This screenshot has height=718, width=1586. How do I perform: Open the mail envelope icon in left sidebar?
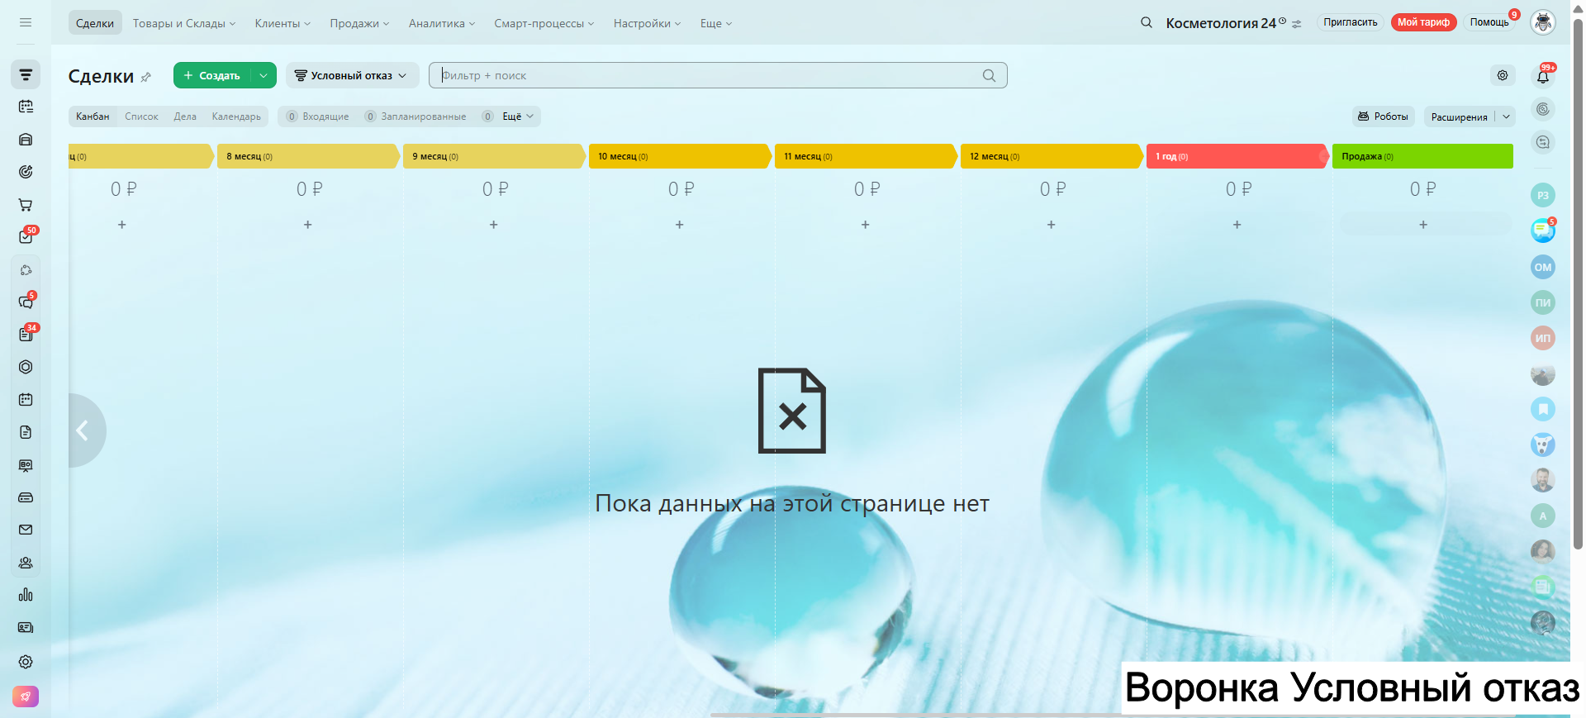[x=26, y=530]
